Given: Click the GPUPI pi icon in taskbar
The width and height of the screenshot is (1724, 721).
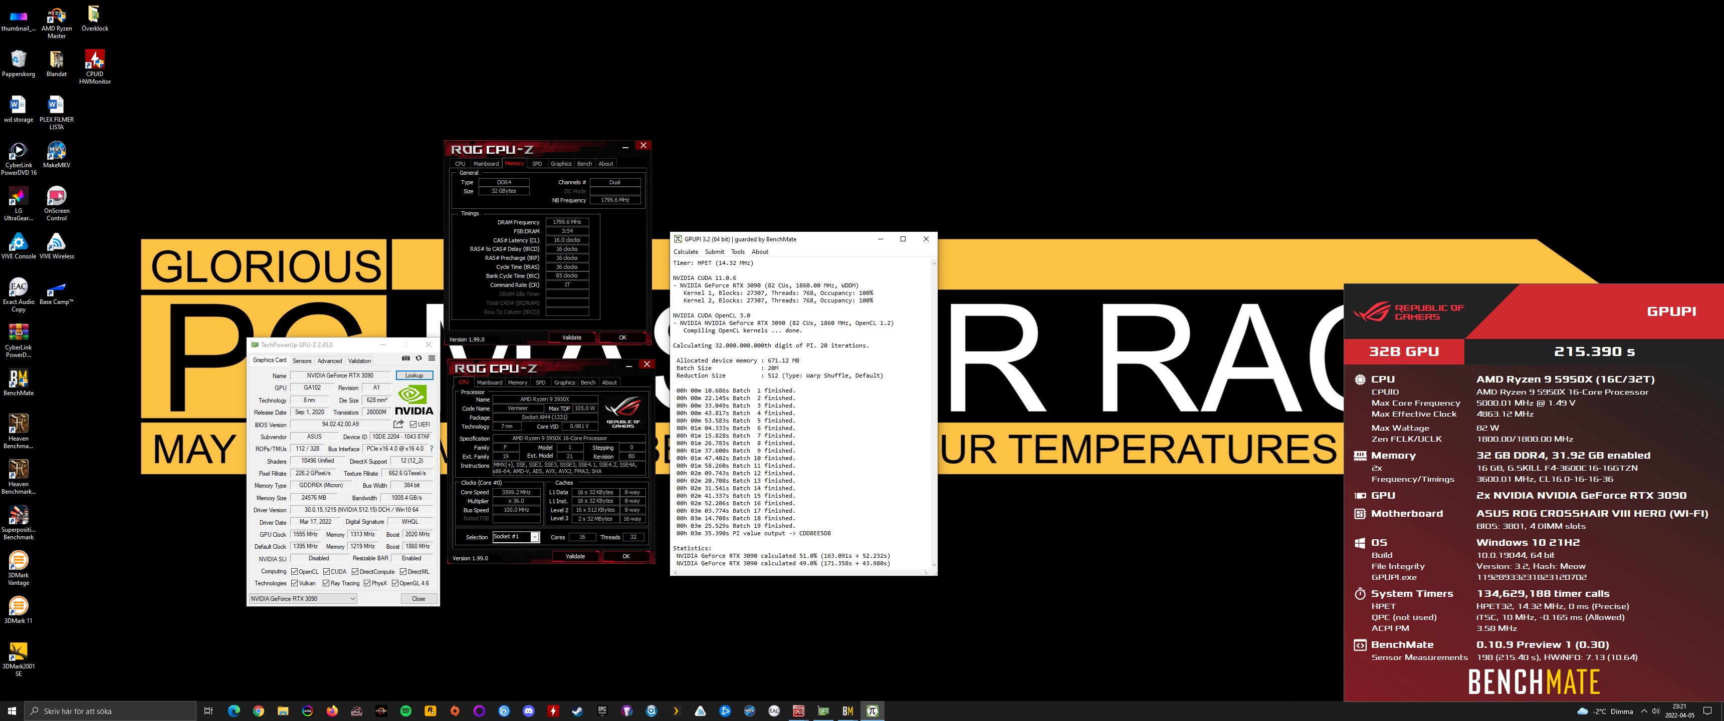Looking at the screenshot, I should pos(872,711).
